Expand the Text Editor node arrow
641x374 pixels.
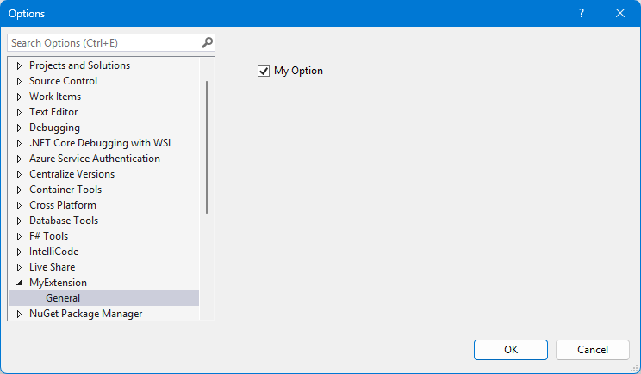20,112
